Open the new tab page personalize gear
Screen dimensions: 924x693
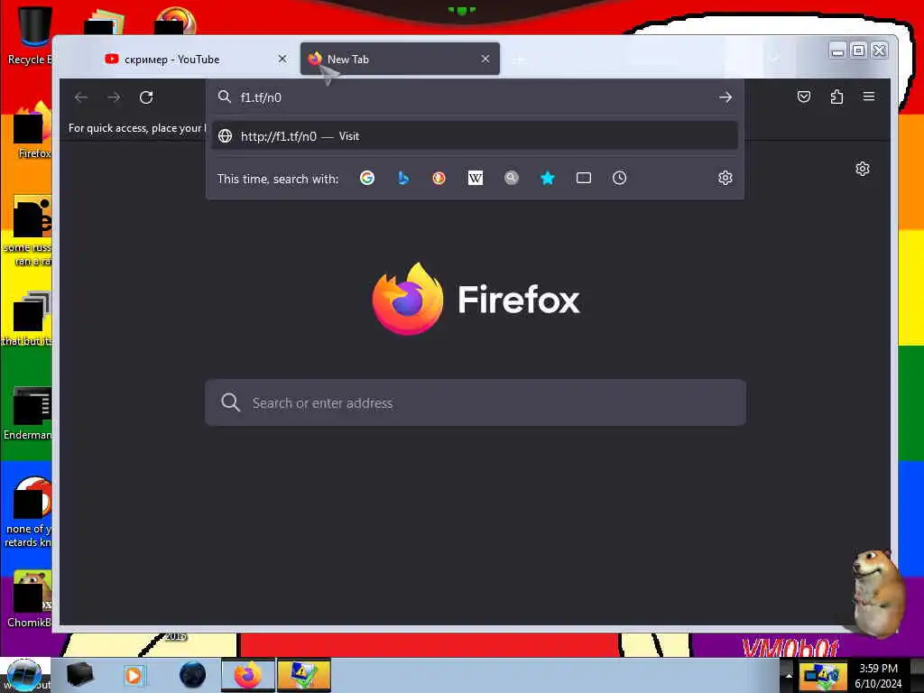(862, 169)
